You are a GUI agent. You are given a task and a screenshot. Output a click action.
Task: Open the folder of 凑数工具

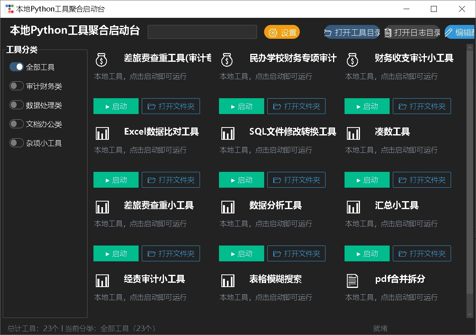[422, 180]
